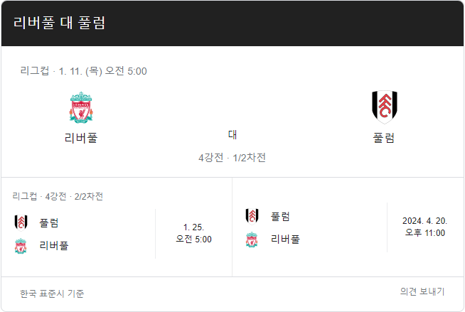Open the 리그컵 · 4강전 · 2/2차전 label
Screen dimensions: 465x312
click(58, 196)
